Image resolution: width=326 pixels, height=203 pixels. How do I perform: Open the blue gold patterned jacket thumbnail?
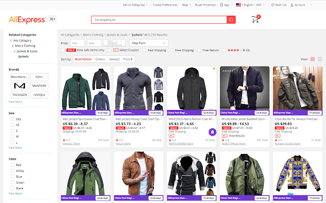[297, 174]
